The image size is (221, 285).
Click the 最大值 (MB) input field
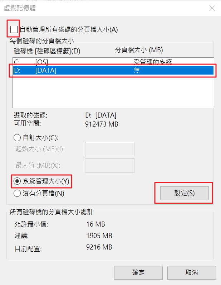[109, 166]
